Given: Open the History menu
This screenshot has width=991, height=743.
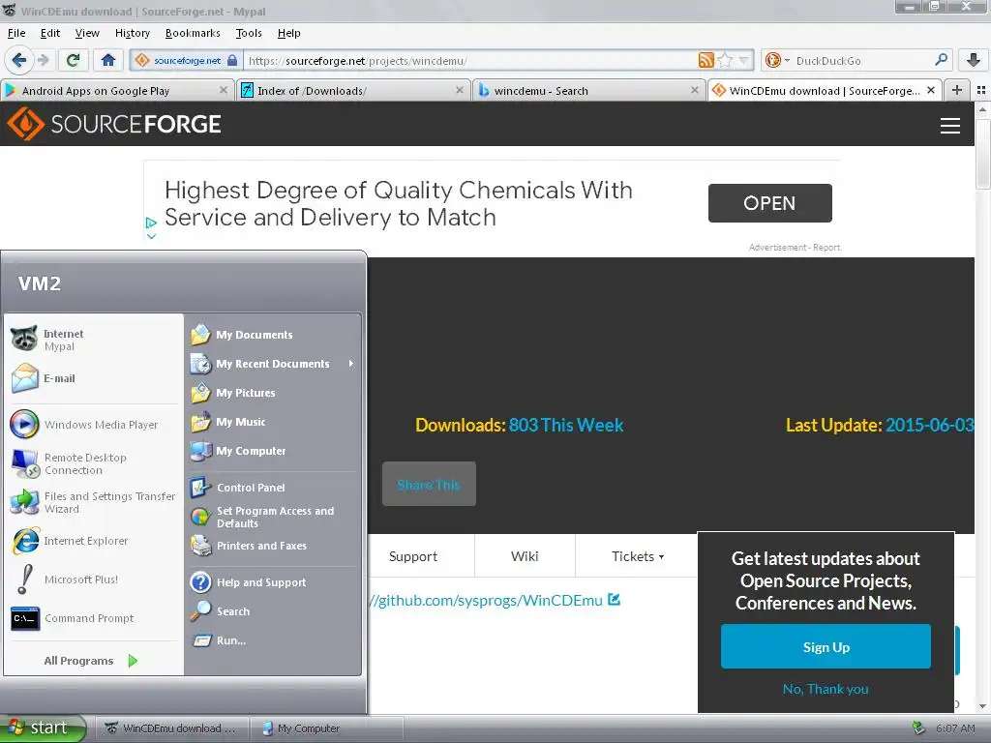Looking at the screenshot, I should point(132,33).
